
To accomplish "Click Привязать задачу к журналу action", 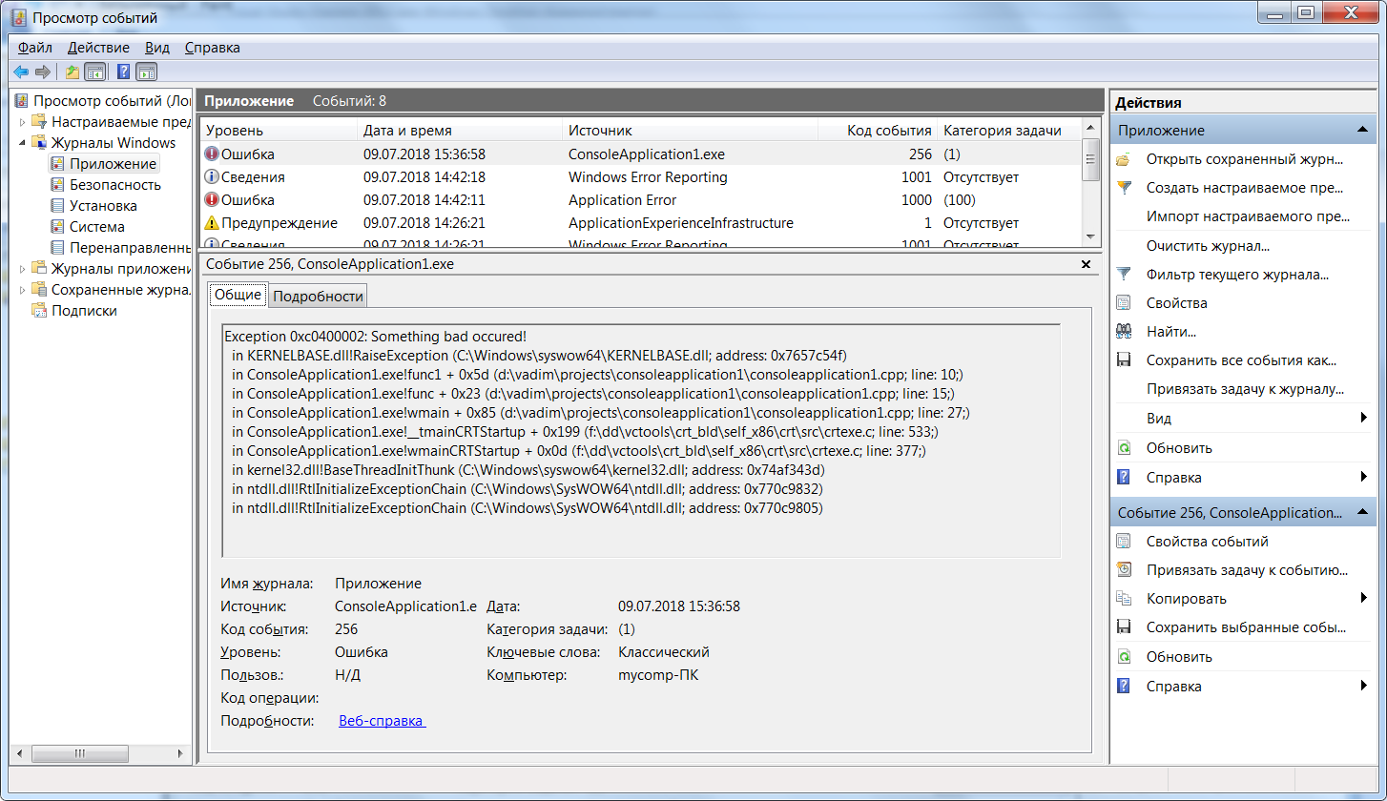I will pos(1245,389).
